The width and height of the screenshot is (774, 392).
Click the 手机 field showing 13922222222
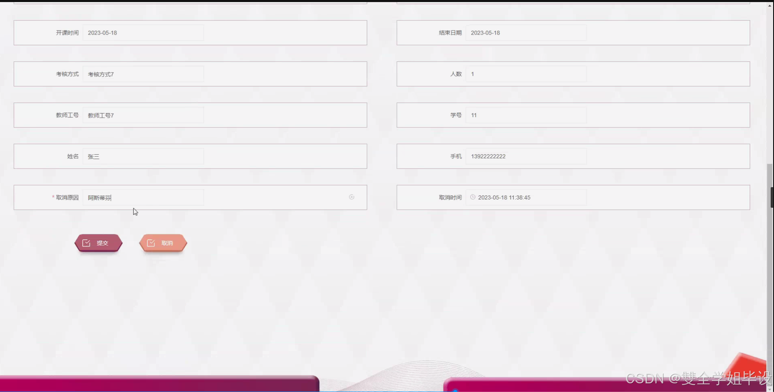pyautogui.click(x=526, y=156)
